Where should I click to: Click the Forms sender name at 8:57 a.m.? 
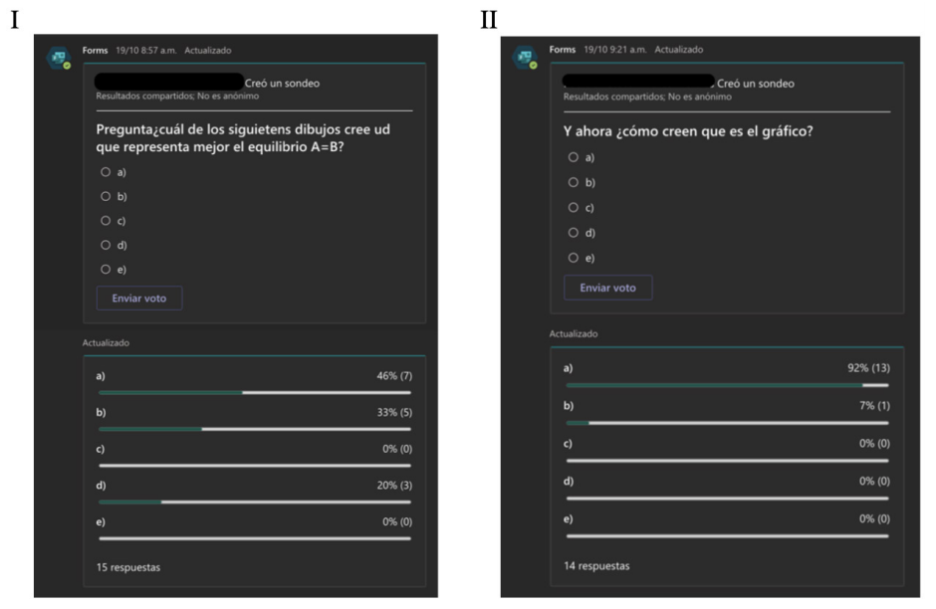[95, 50]
